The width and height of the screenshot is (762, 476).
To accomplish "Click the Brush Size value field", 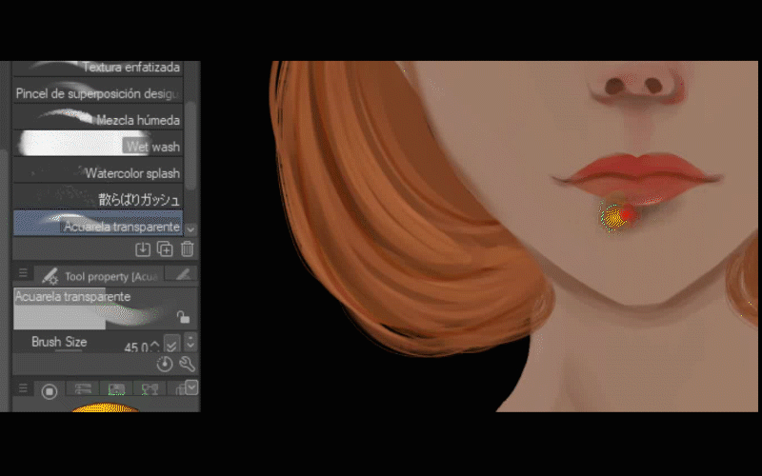I will coord(136,346).
